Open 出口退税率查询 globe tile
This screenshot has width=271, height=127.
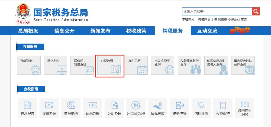pyautogui.click(x=163, y=65)
